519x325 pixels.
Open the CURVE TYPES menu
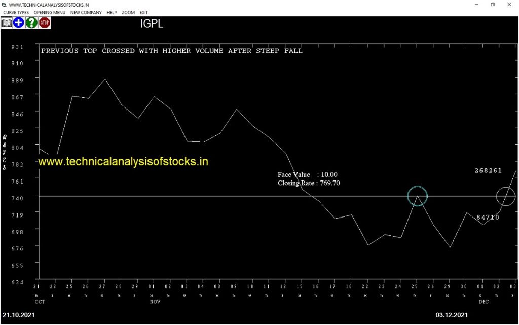pyautogui.click(x=16, y=12)
